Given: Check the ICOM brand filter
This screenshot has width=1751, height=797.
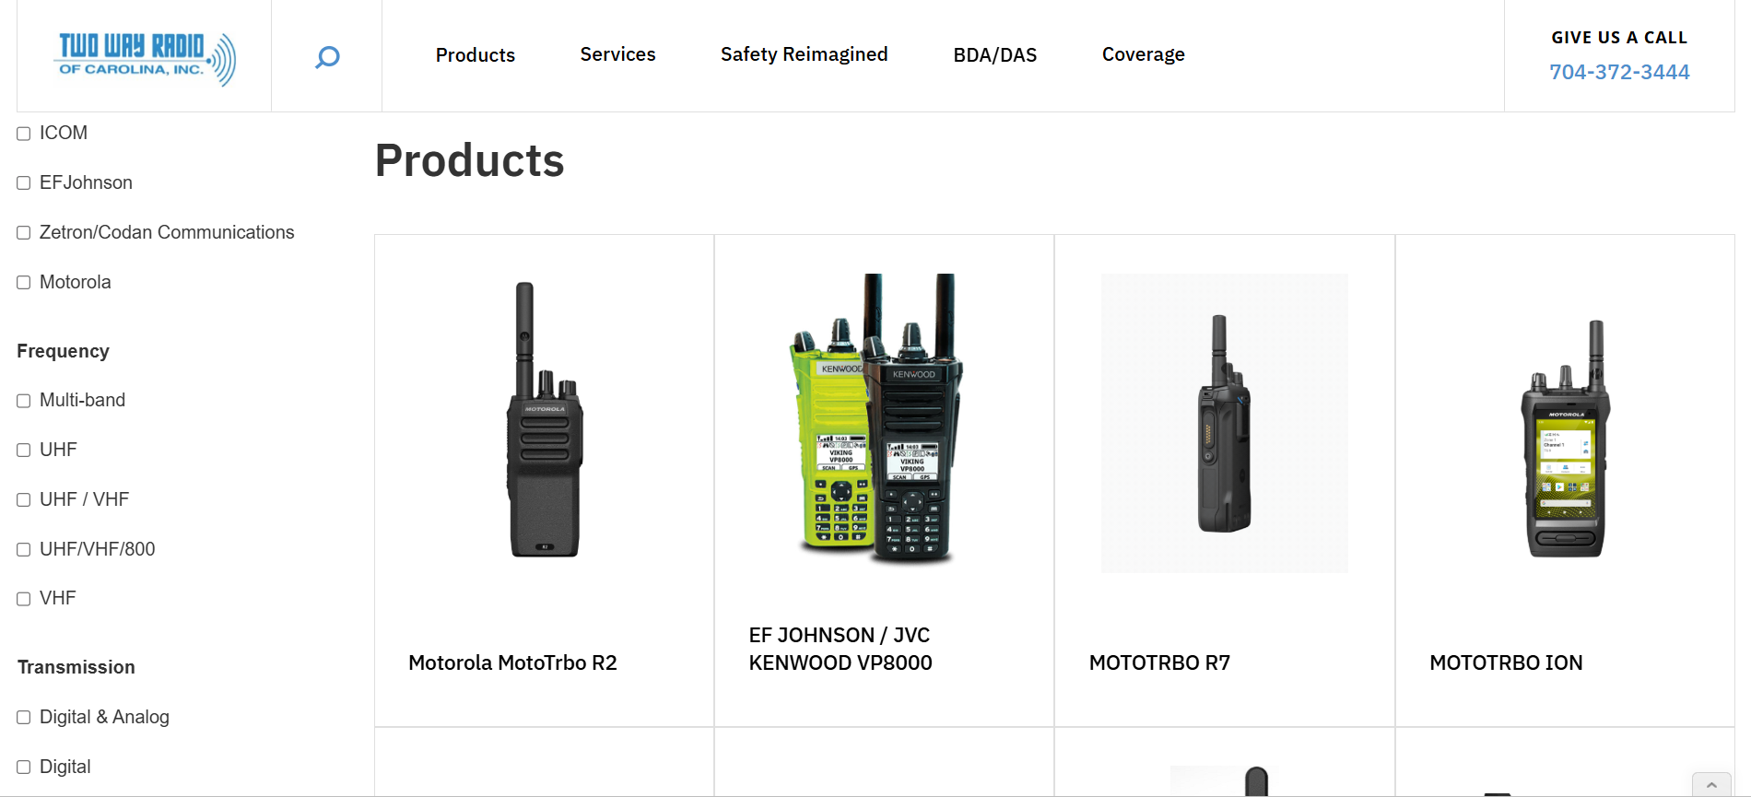Looking at the screenshot, I should point(24,134).
